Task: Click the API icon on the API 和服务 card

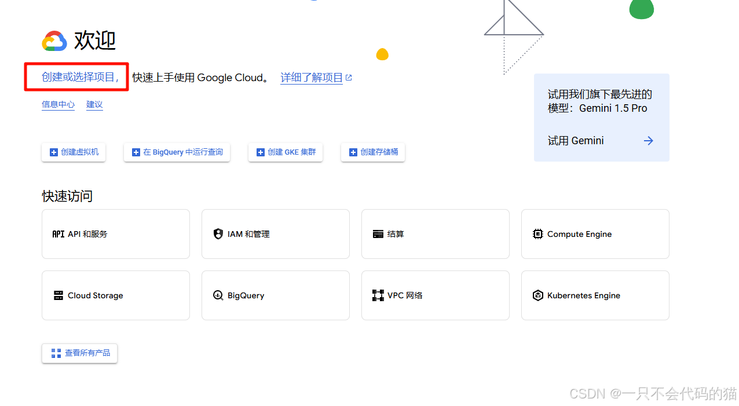Action: coord(58,234)
